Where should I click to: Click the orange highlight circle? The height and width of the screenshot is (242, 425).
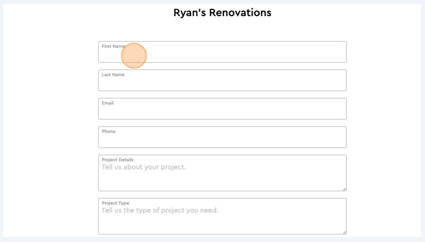[x=134, y=56]
